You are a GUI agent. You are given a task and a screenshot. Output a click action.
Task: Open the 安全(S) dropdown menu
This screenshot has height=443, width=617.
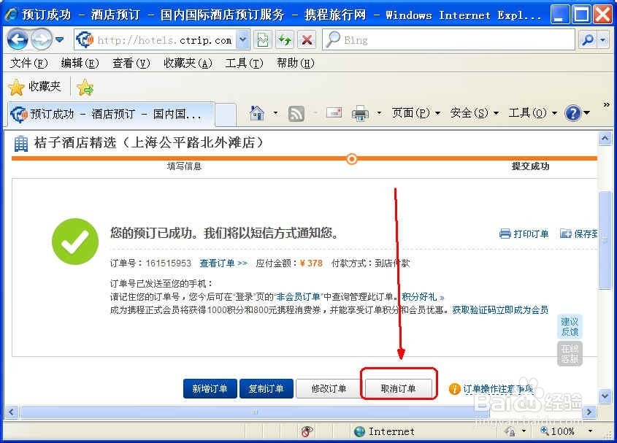[474, 113]
